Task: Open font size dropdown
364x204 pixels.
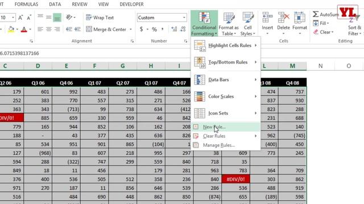Action: (x=13, y=18)
